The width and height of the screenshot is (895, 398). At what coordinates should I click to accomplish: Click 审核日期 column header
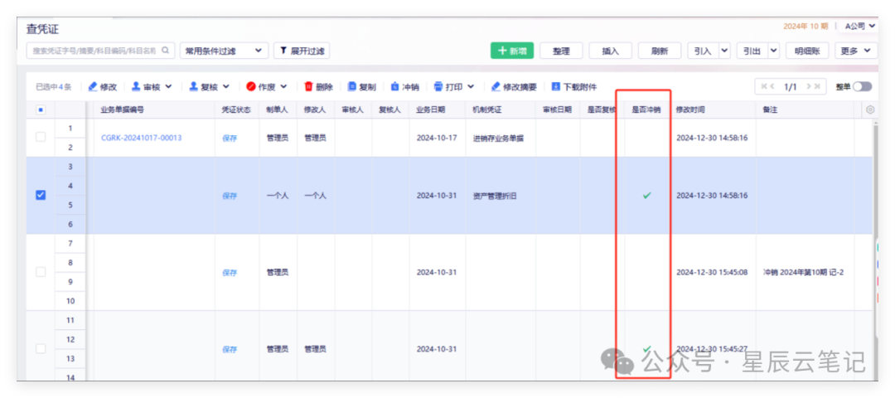tap(557, 109)
